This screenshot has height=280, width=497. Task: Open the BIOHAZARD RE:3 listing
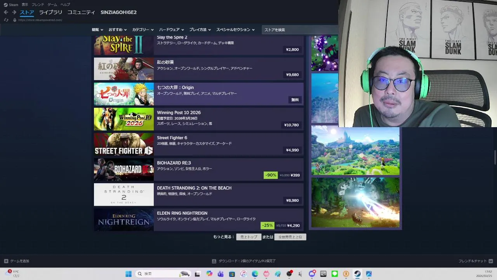(x=198, y=170)
